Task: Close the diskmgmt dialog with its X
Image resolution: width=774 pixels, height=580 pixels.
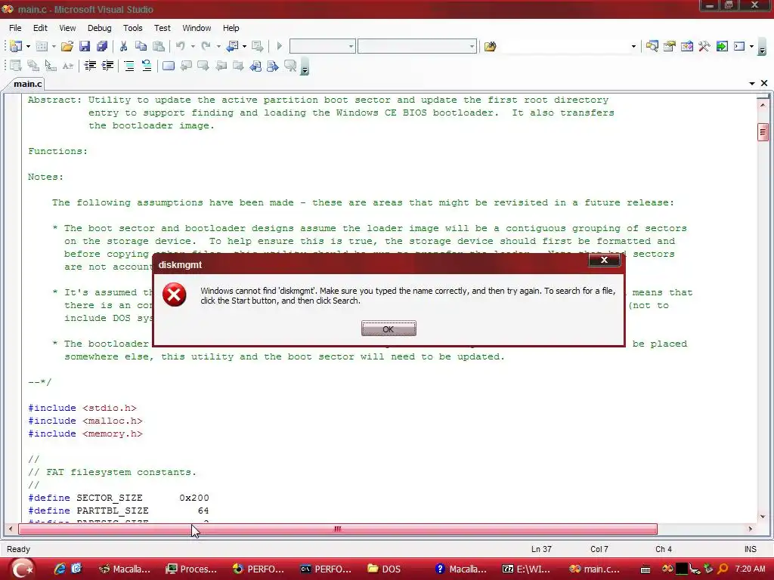Action: click(x=604, y=260)
